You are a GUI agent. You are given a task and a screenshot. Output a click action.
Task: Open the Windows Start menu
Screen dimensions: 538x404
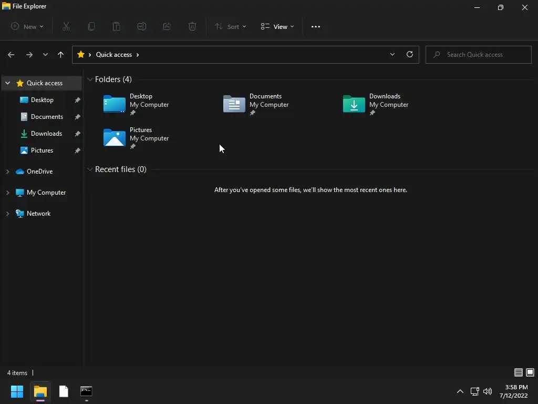pos(17,391)
